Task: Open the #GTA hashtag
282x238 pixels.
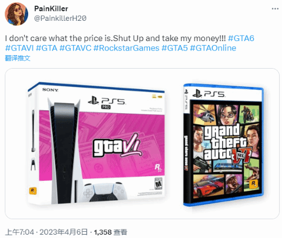Action: [x=46, y=48]
